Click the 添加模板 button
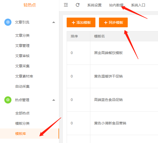This screenshot has height=143, width=158. [81, 22]
